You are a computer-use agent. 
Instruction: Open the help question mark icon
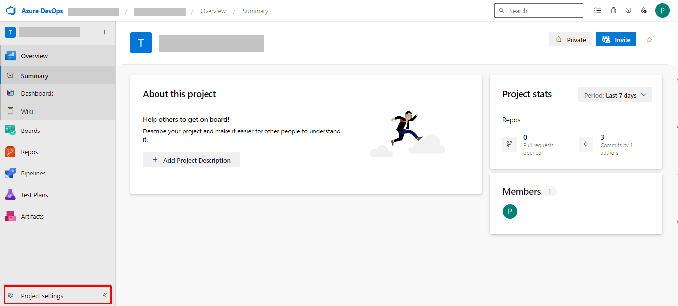point(628,11)
